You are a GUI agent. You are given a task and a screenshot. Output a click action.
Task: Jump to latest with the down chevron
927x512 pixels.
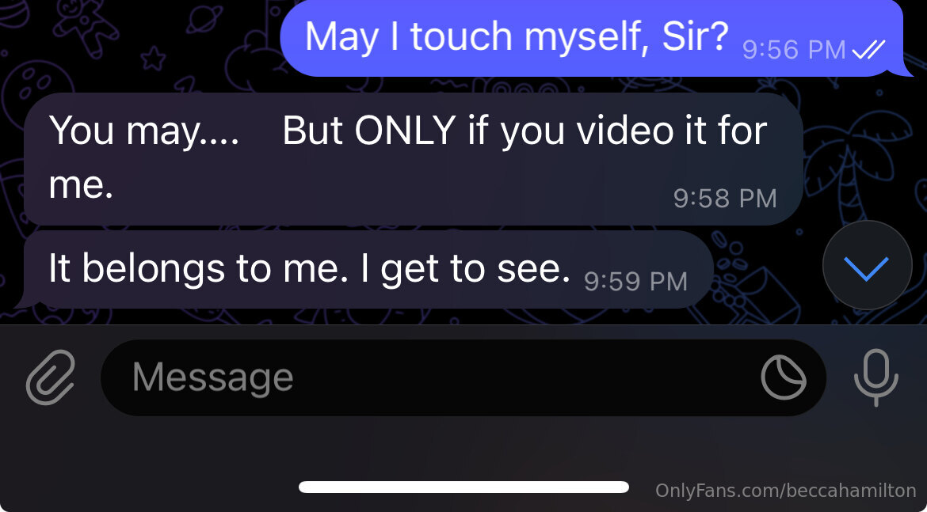click(868, 265)
